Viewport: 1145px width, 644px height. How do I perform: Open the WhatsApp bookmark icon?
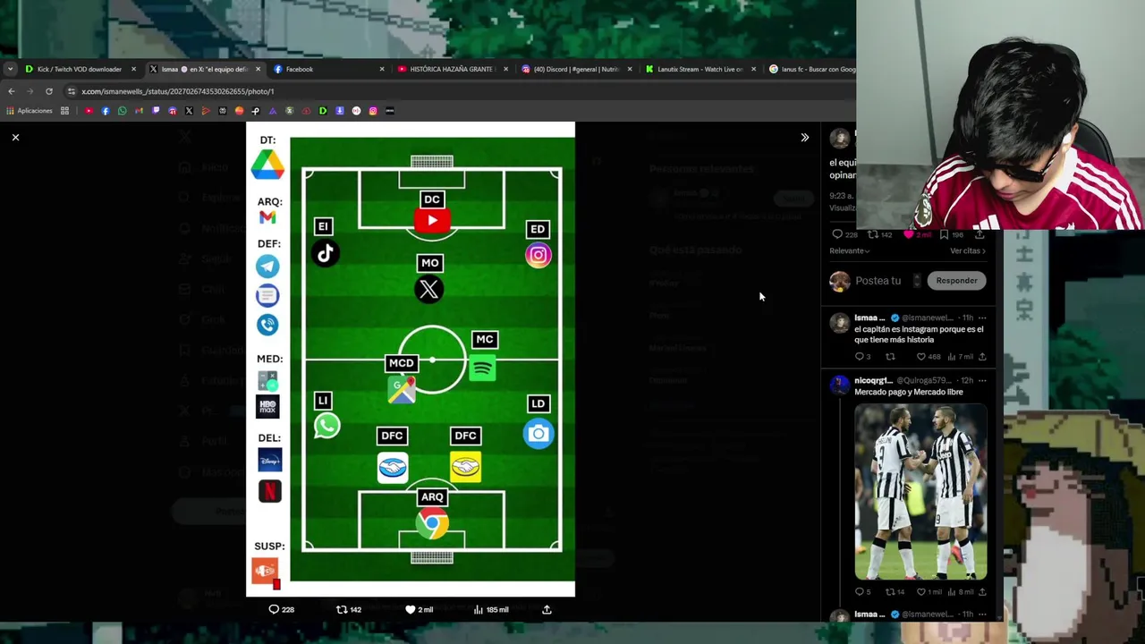coord(122,111)
